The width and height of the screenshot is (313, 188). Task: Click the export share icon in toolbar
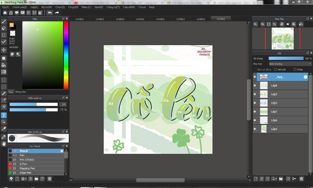[11, 13]
